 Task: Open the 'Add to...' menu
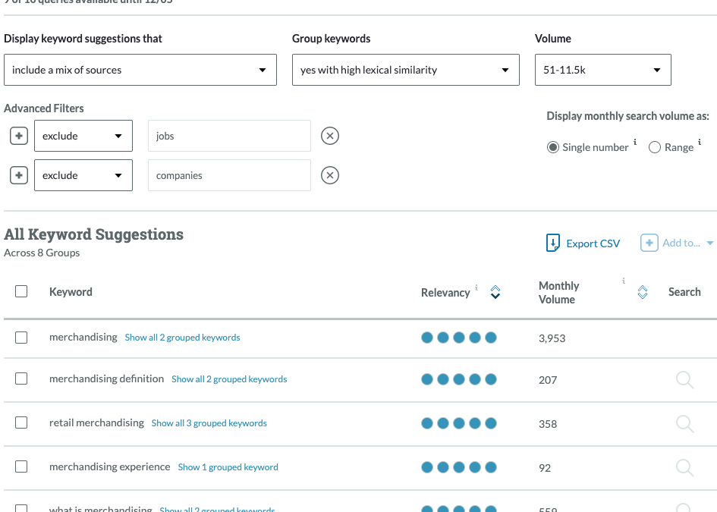click(x=678, y=243)
